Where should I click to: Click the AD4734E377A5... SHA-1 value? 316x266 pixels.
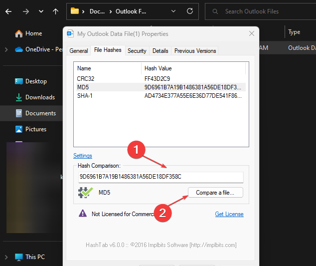click(193, 96)
